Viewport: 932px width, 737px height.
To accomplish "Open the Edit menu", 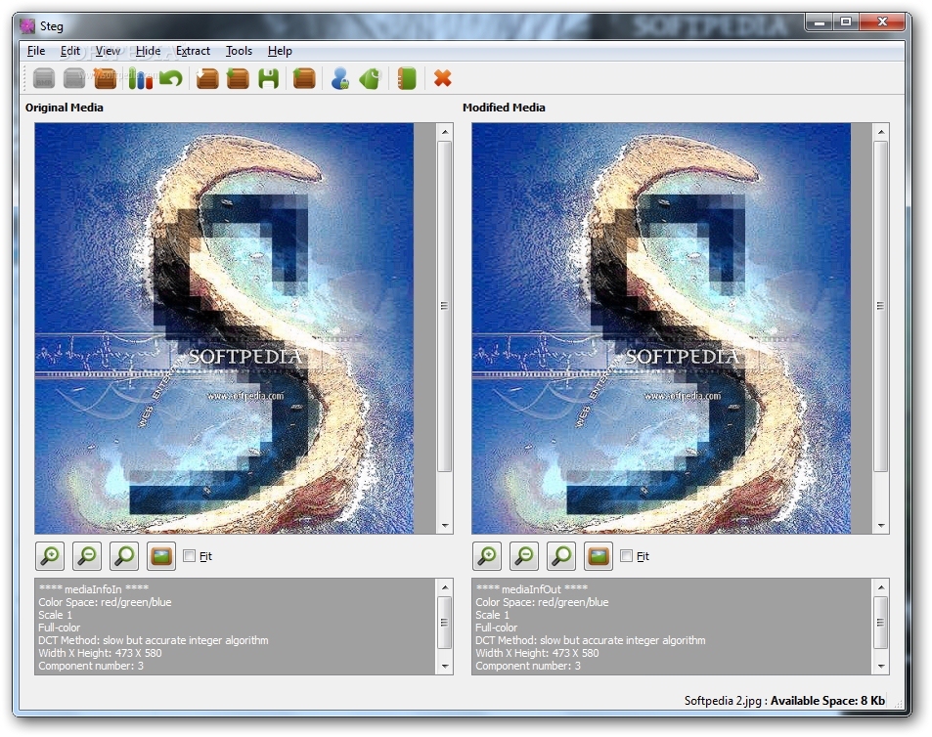I will click(70, 51).
